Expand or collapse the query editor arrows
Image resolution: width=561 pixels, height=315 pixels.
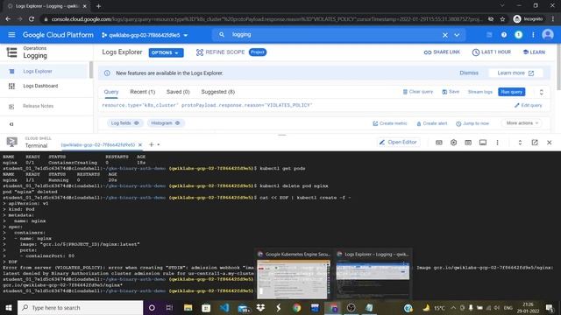[542, 92]
